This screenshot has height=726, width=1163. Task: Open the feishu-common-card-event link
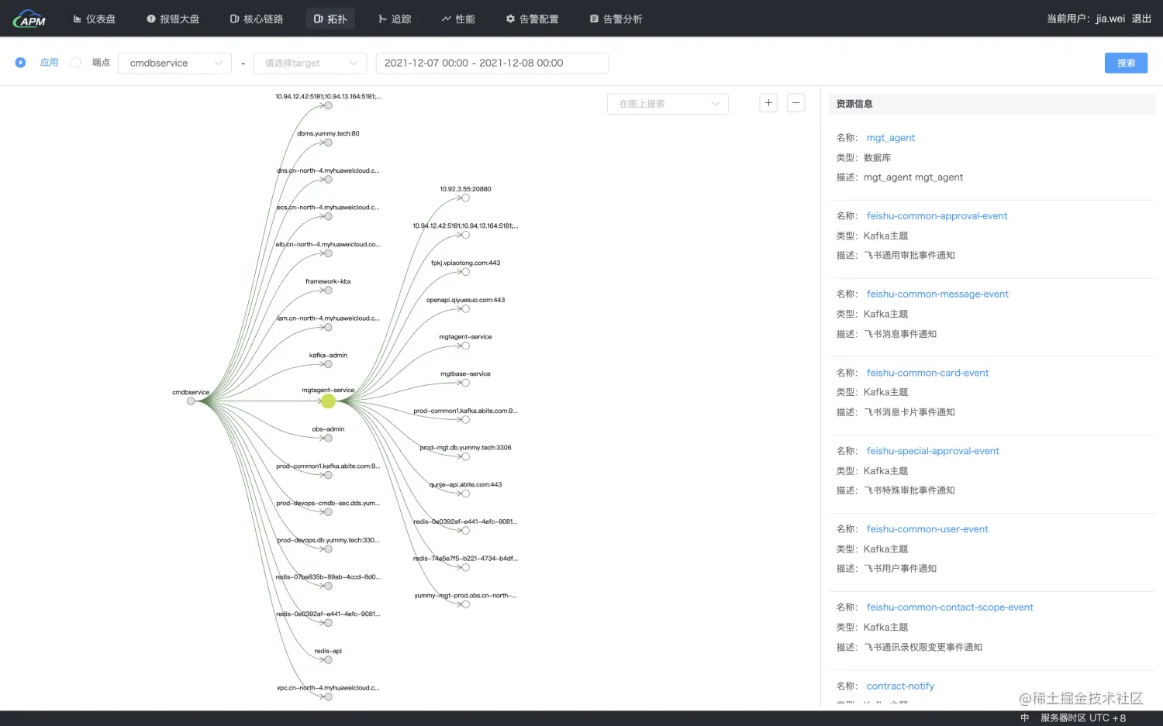coord(927,373)
